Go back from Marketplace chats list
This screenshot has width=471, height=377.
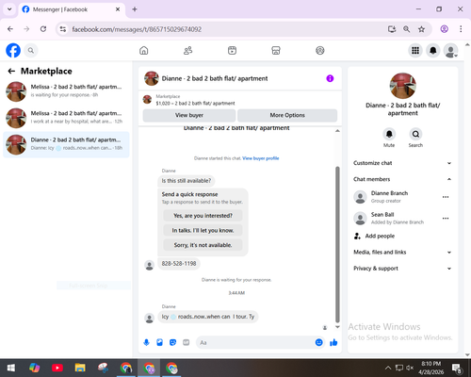click(x=11, y=71)
